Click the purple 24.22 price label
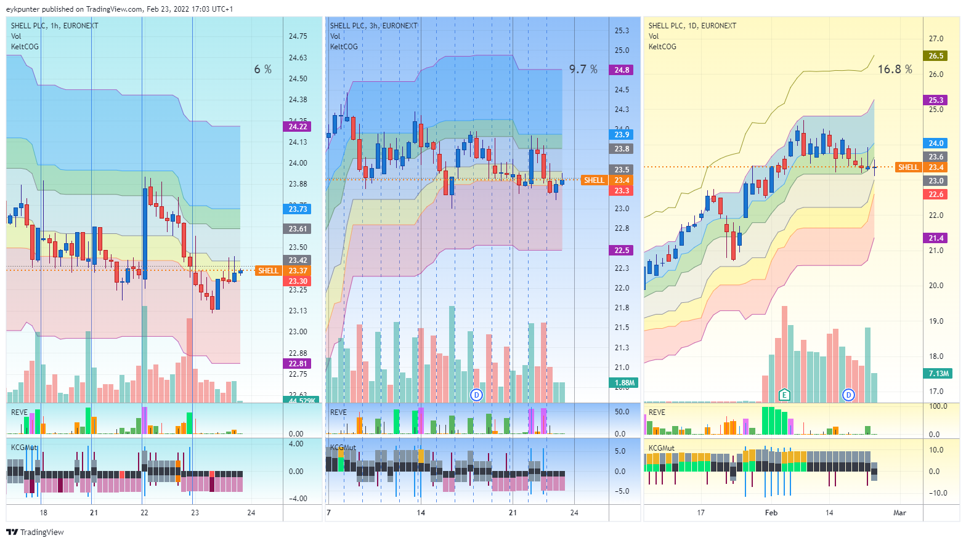This screenshot has width=966, height=543. 298,127
